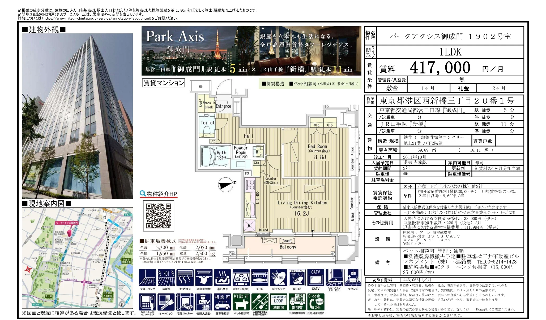
Task: Click the パークアクシス御成門 pink map label
Action: click(x=67, y=223)
